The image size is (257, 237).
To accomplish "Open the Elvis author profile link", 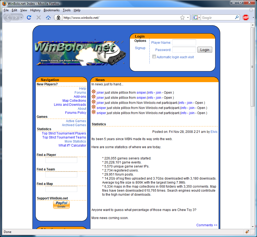I will tap(214, 132).
